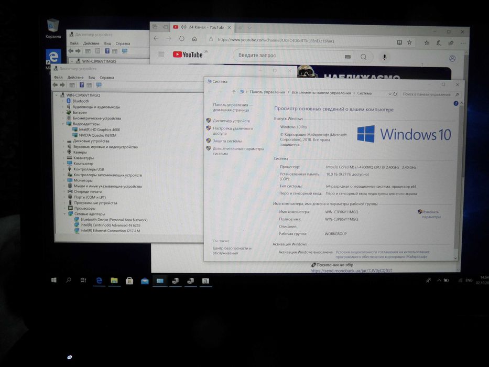Select the 24 Канал - YouTube tab
This screenshot has height=367, width=489.
click(202, 27)
